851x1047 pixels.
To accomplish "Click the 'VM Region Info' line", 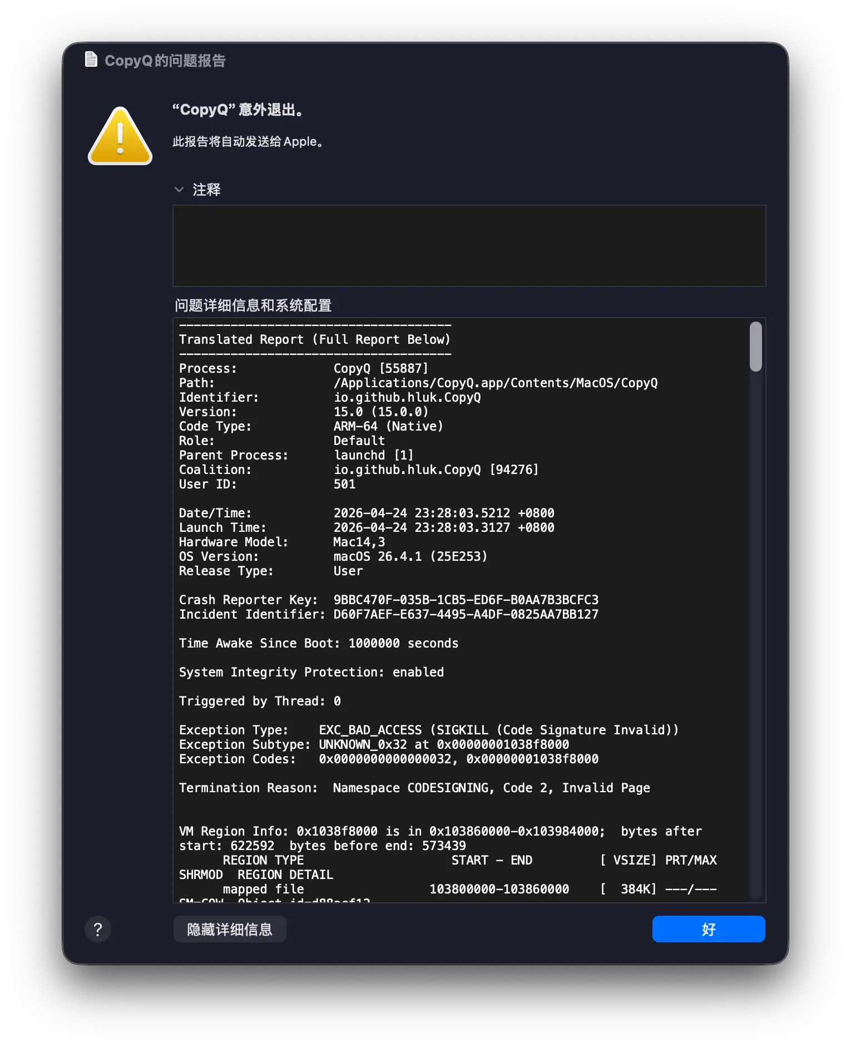I will point(441,838).
